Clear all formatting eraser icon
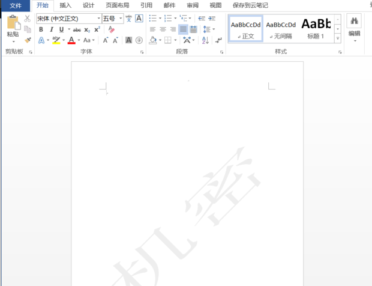This screenshot has width=372, height=286. 111,29
